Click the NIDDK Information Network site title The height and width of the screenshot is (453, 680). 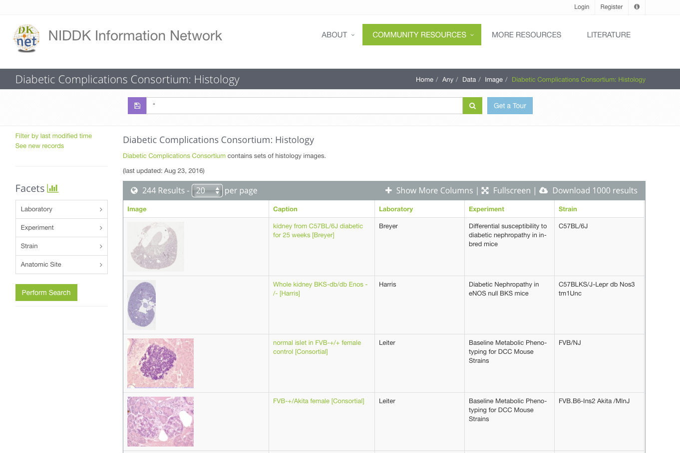(x=135, y=36)
